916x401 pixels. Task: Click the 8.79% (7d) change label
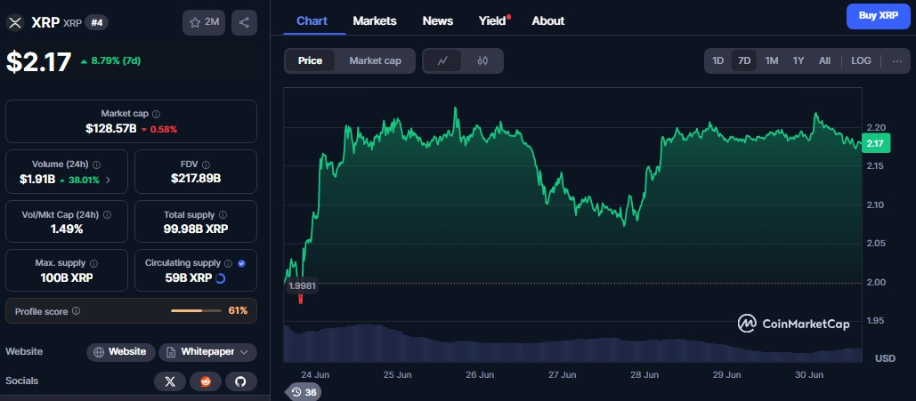click(115, 60)
